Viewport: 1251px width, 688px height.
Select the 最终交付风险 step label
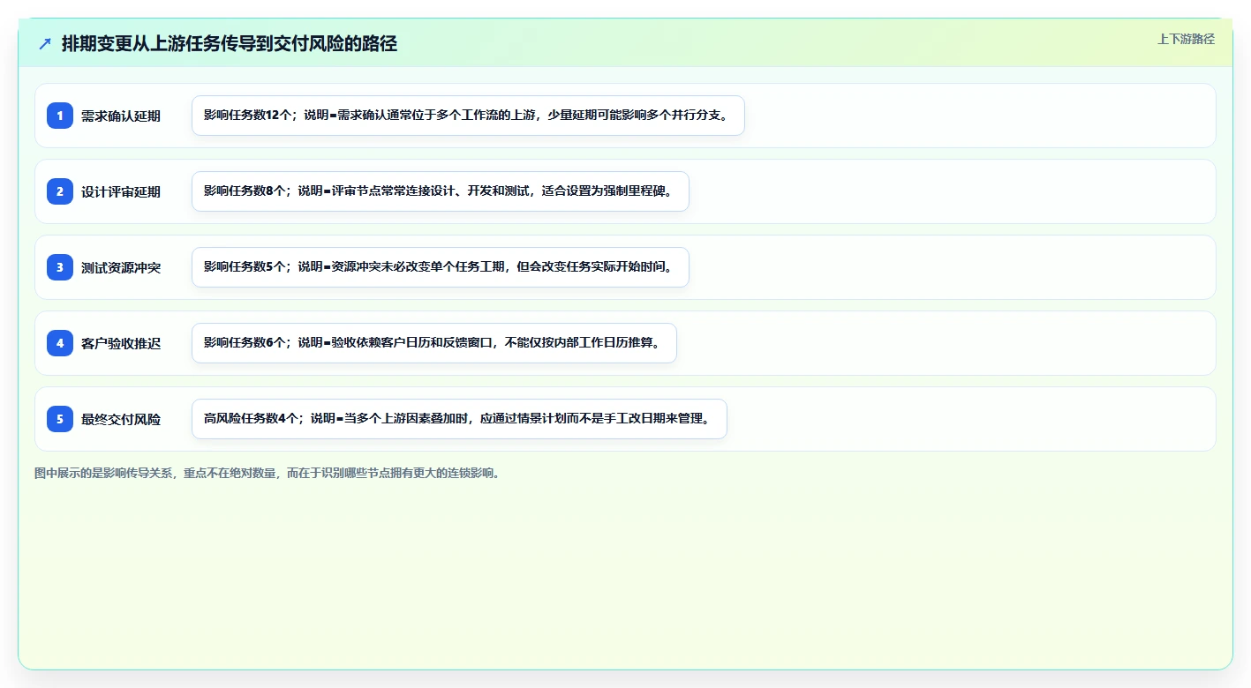coord(121,419)
